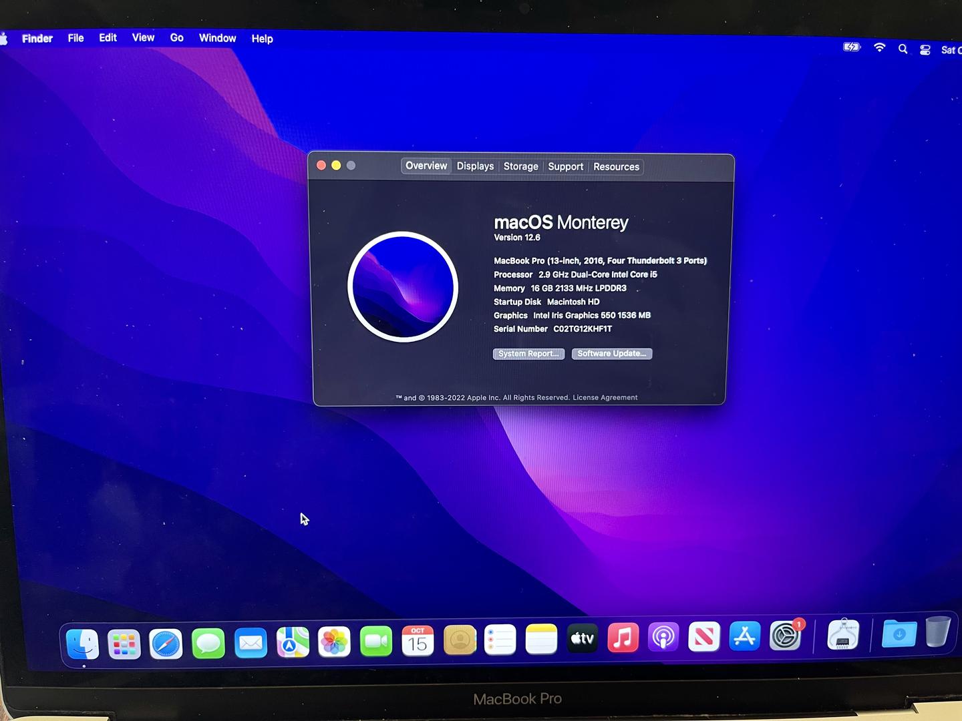Click the 'Intel Iris Graphics 550 1536 MB' text
Image resolution: width=962 pixels, height=721 pixels.
click(x=592, y=316)
